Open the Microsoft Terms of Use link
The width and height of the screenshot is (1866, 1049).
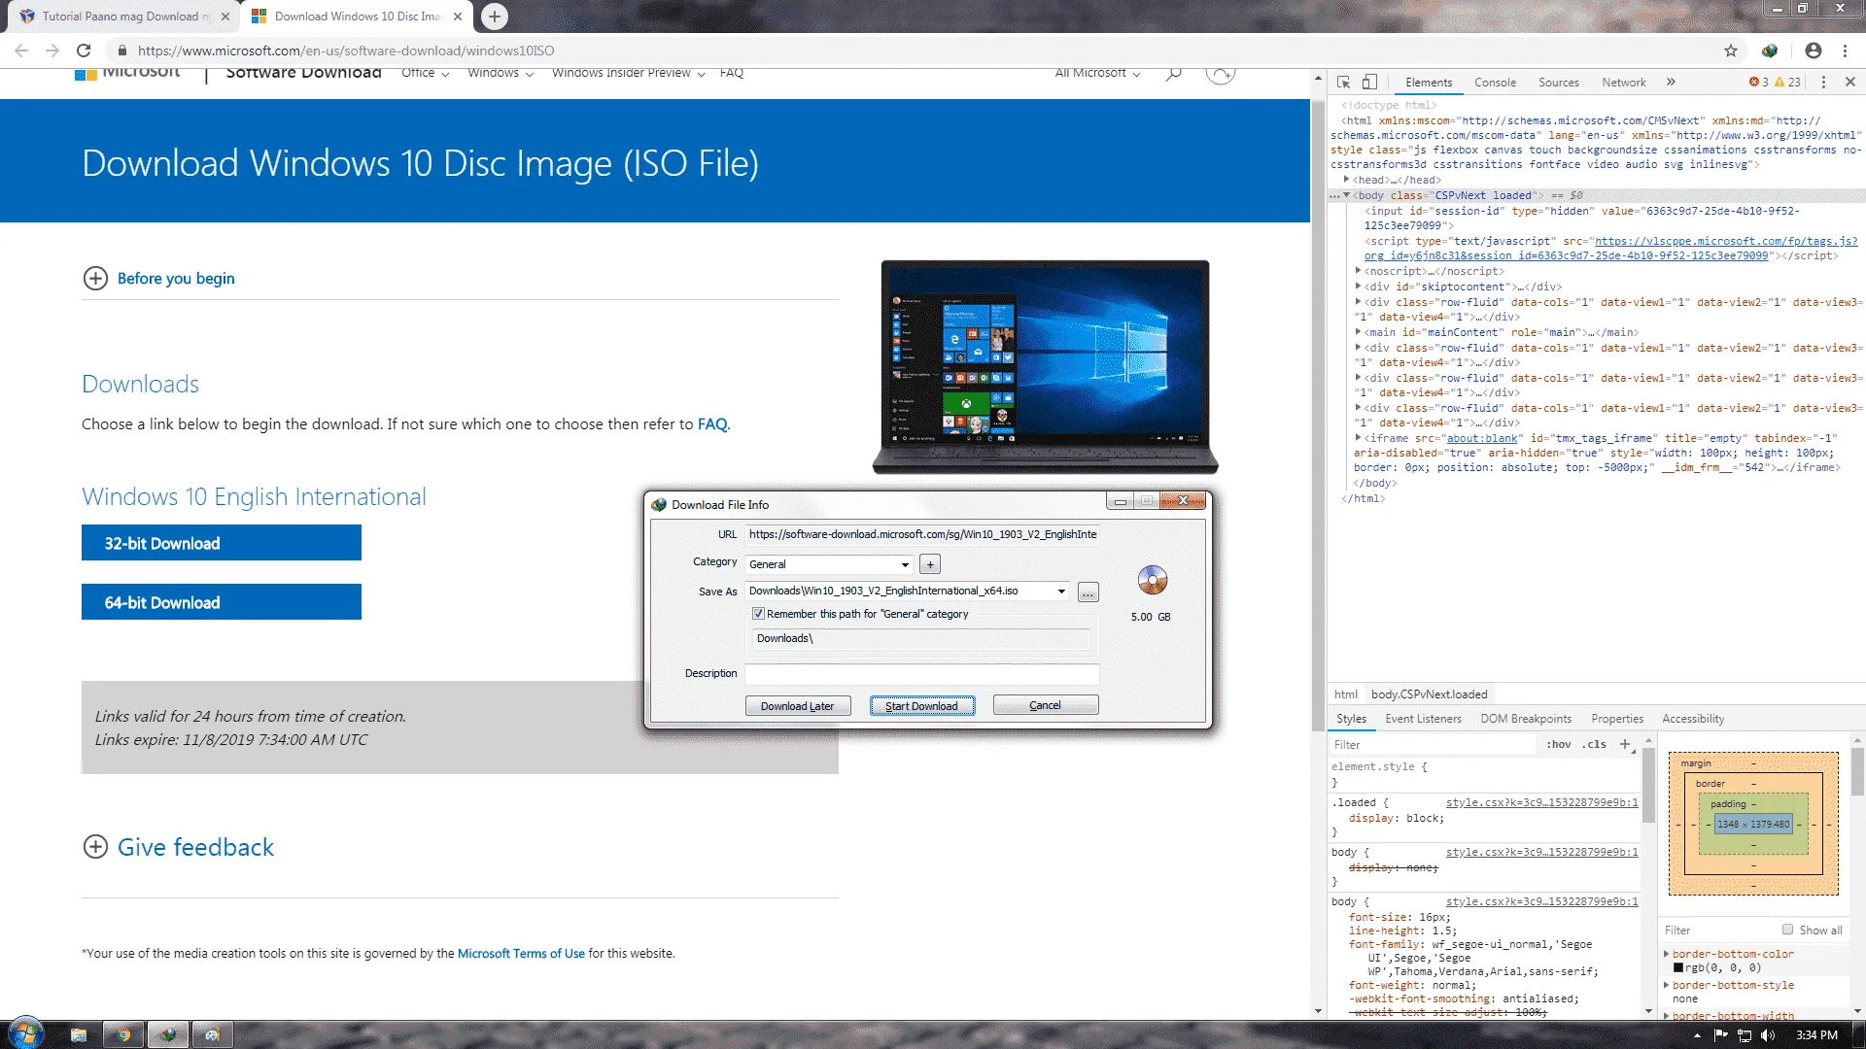(x=521, y=954)
